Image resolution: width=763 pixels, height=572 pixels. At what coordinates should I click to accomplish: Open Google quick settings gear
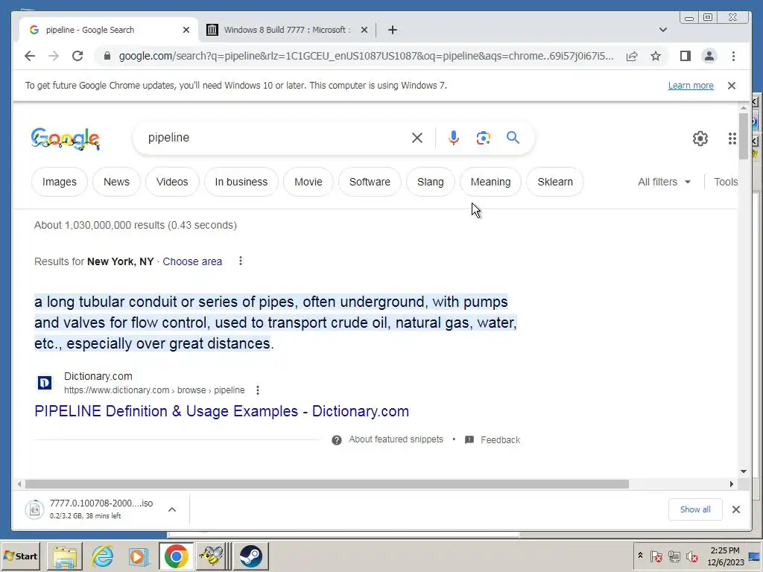click(x=700, y=139)
